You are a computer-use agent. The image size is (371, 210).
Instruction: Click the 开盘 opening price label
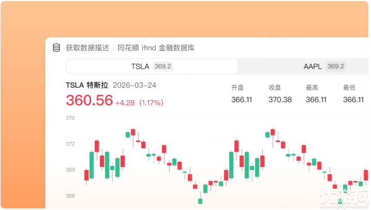pyautogui.click(x=238, y=88)
